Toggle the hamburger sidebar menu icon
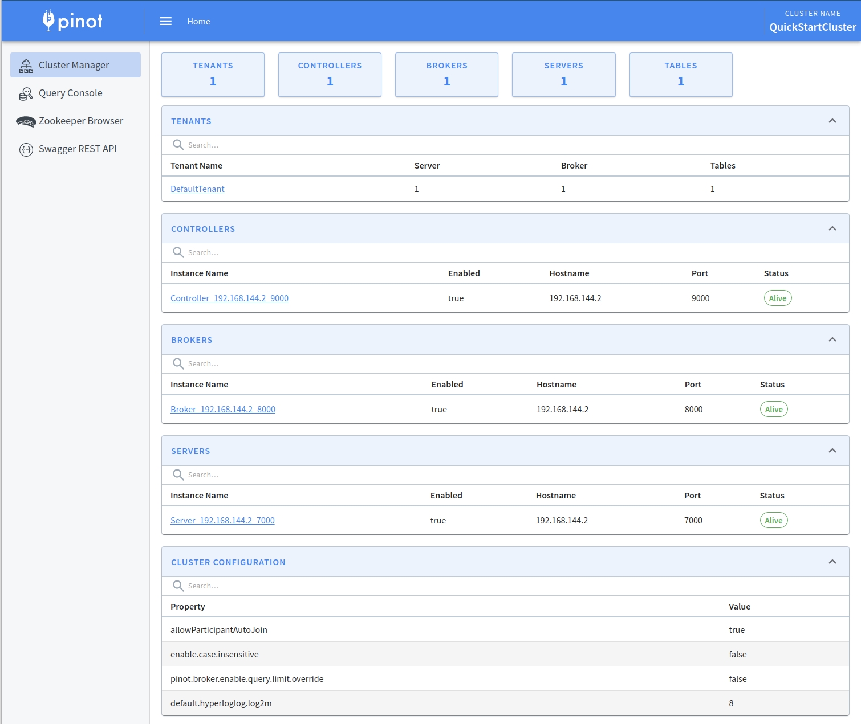This screenshot has height=724, width=861. click(x=165, y=21)
